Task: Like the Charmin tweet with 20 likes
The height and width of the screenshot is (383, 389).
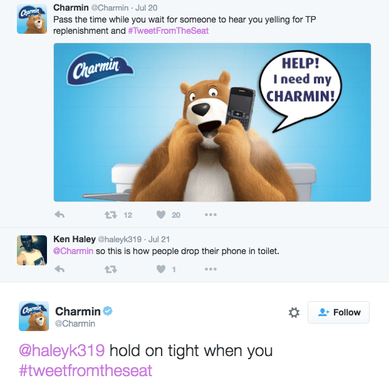Action: pyautogui.click(x=161, y=215)
